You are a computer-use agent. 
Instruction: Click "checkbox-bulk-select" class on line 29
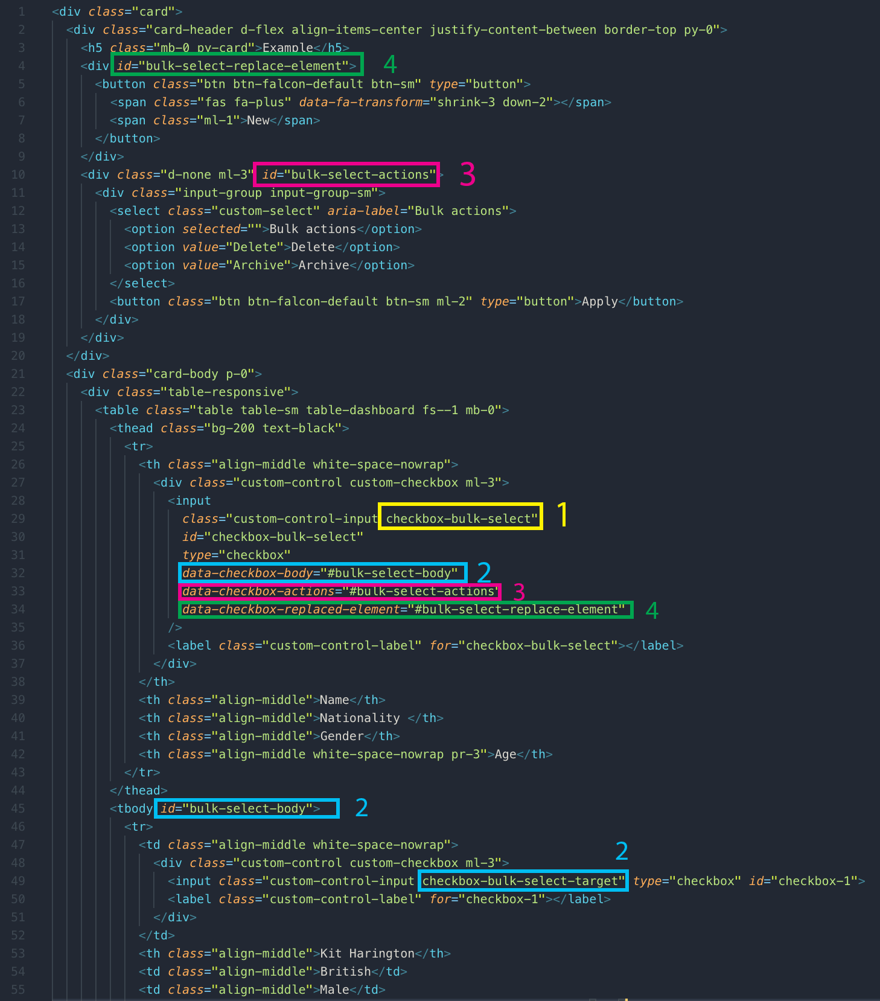(x=459, y=519)
